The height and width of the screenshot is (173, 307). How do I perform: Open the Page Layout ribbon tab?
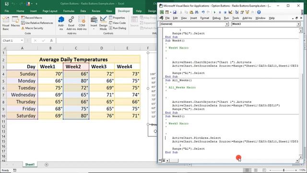[50, 11]
